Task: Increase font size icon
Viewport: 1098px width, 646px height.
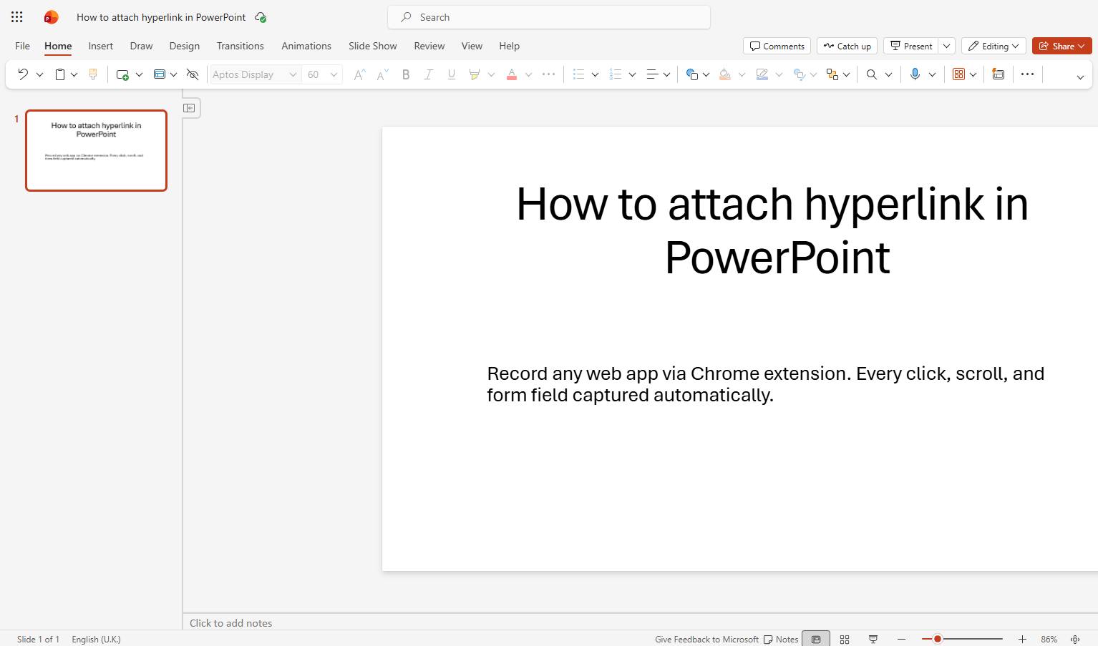Action: [x=360, y=74]
